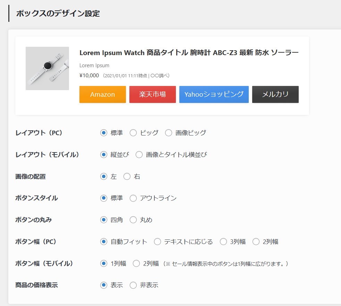Image resolution: width=341 pixels, height=306 pixels.
Task: Click the orange Amazon button
Action: (x=102, y=95)
